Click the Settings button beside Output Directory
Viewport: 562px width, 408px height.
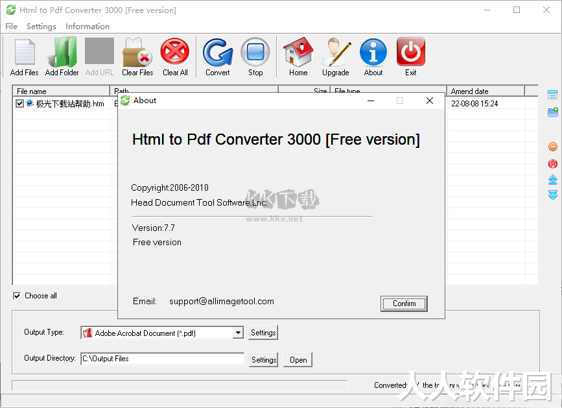tap(263, 359)
